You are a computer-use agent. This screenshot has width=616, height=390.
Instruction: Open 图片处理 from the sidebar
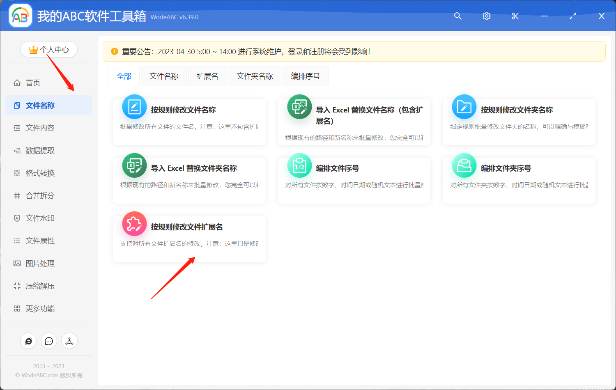[36, 263]
